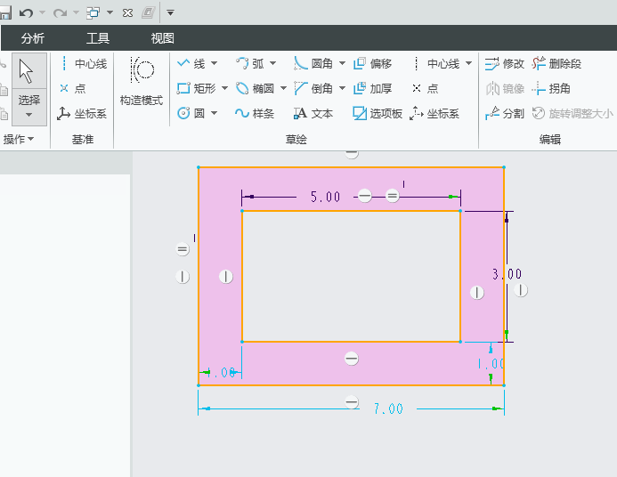The width and height of the screenshot is (617, 477).
Task: Select the Spline (样条) tool
Action: (x=254, y=114)
